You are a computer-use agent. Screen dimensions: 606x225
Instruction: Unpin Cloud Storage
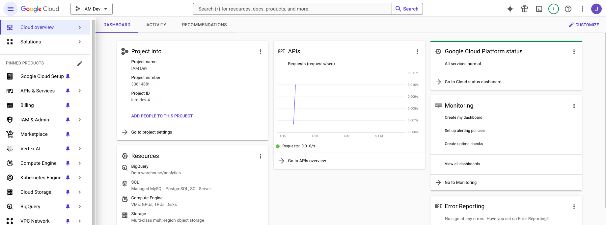coord(68,192)
